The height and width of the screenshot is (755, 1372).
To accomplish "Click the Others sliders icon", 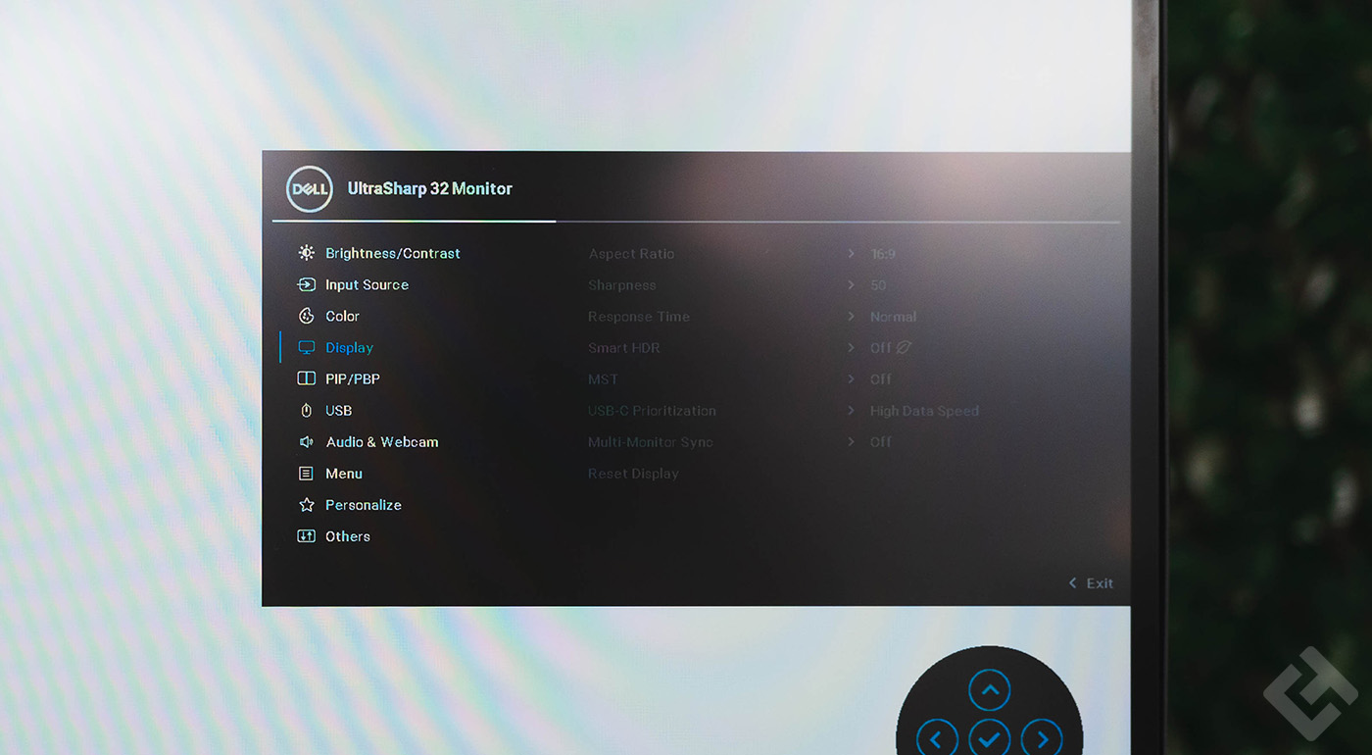I will (x=307, y=536).
